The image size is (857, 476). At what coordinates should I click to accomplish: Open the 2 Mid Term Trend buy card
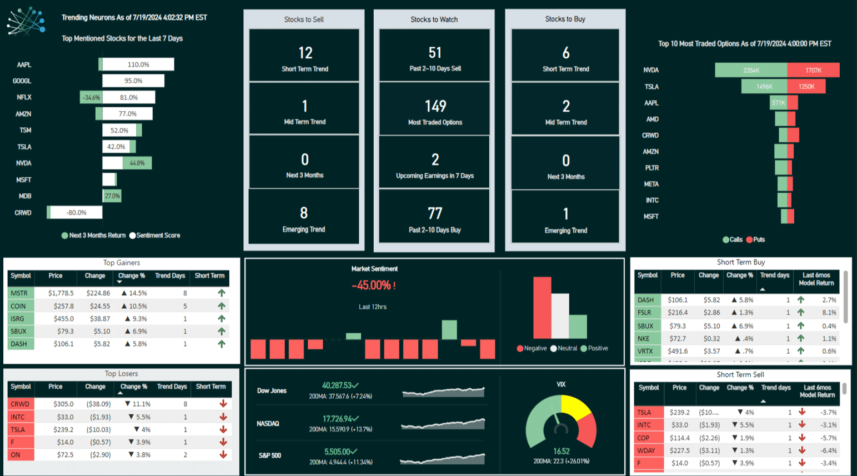(565, 109)
